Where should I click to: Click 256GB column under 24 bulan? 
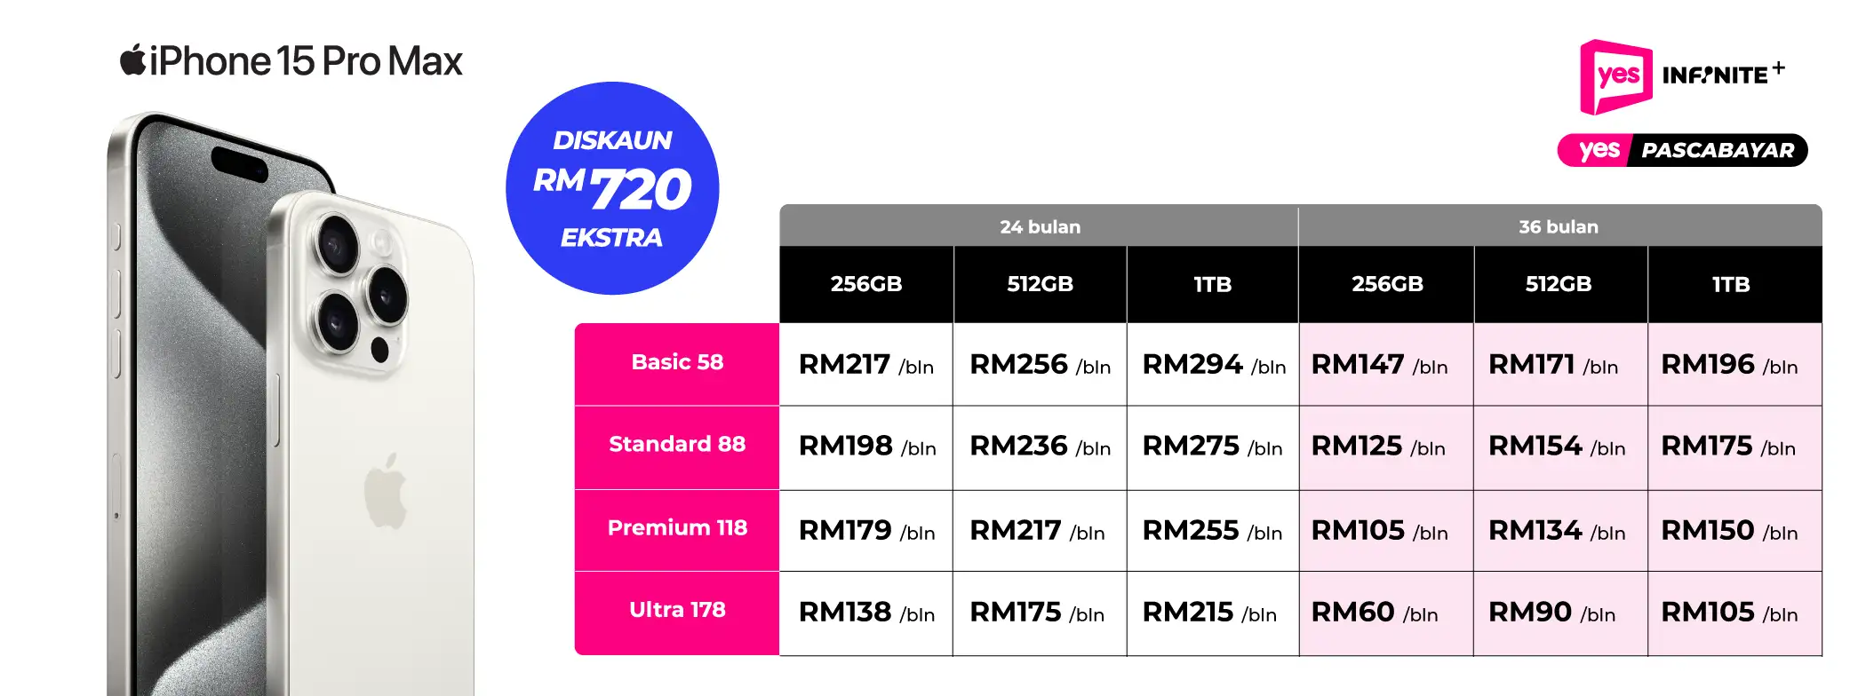866,284
